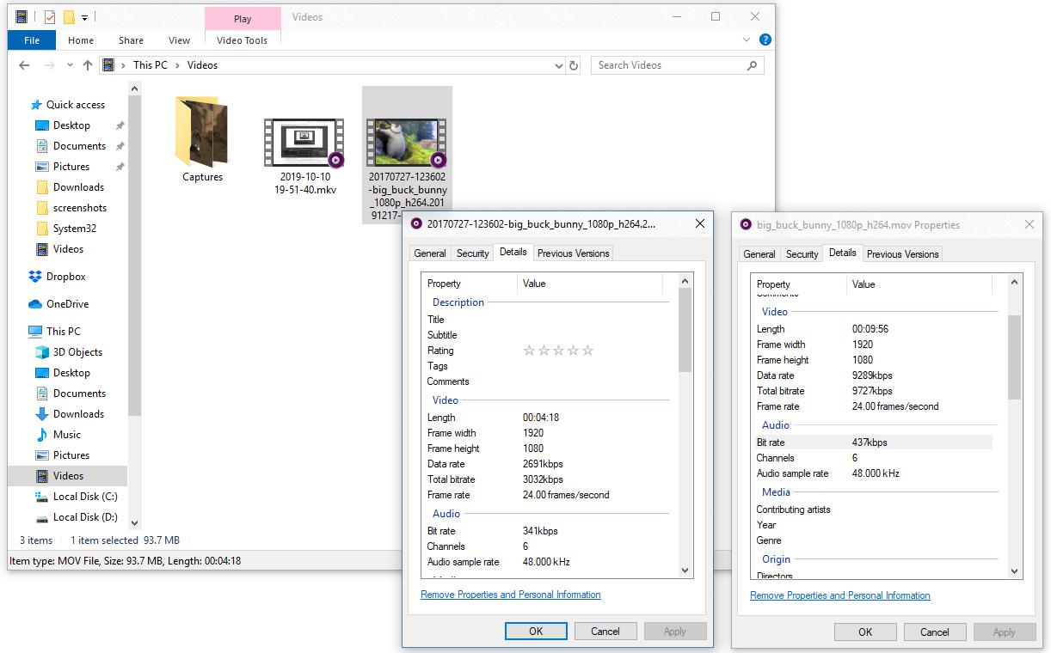Open the address bar history dropdown

[559, 65]
